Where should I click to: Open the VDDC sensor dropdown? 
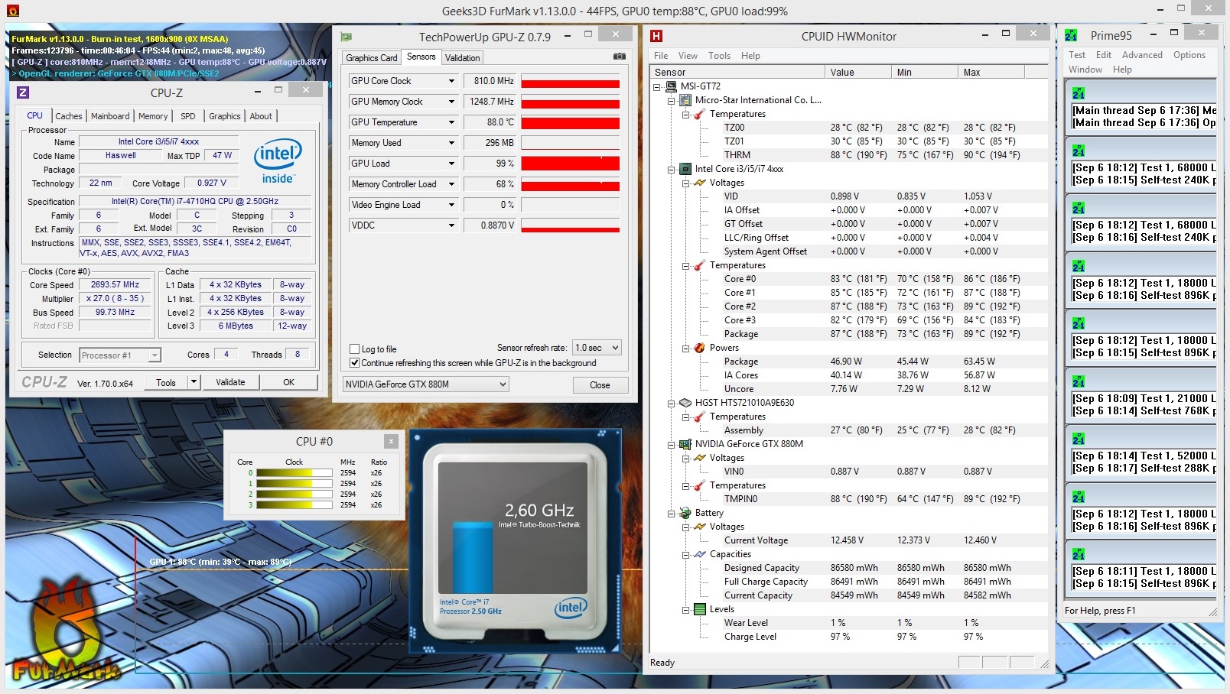pyautogui.click(x=451, y=225)
